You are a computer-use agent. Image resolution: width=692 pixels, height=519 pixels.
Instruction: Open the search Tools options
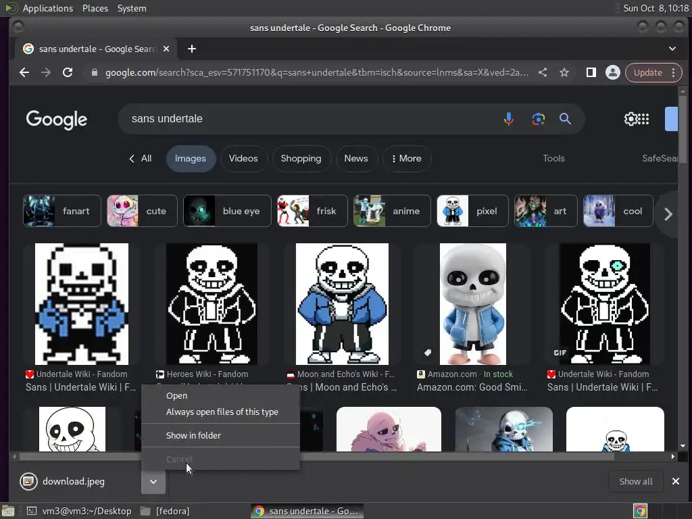553,158
